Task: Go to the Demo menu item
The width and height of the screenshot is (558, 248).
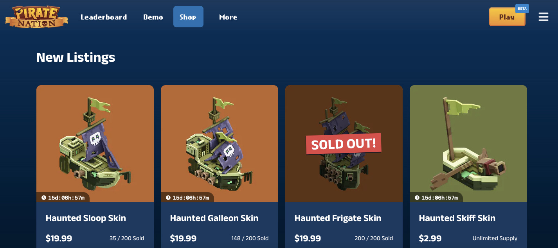Action: pyautogui.click(x=153, y=17)
